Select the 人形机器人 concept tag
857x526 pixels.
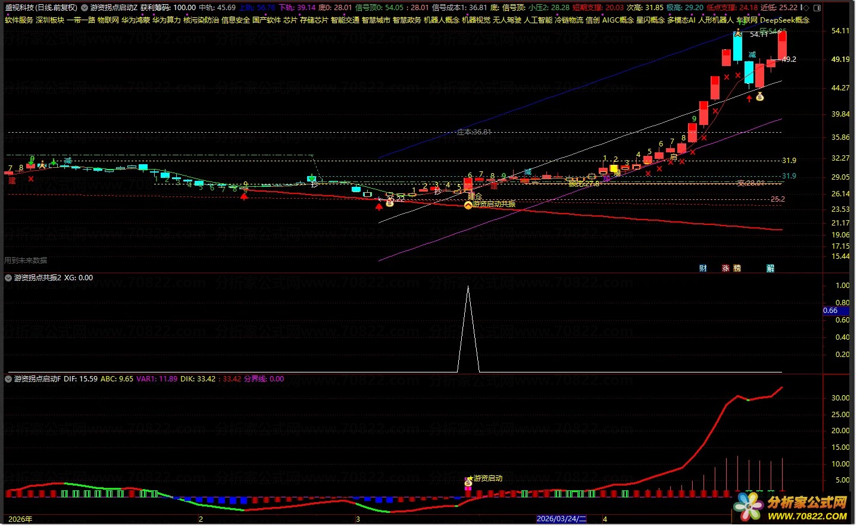716,20
